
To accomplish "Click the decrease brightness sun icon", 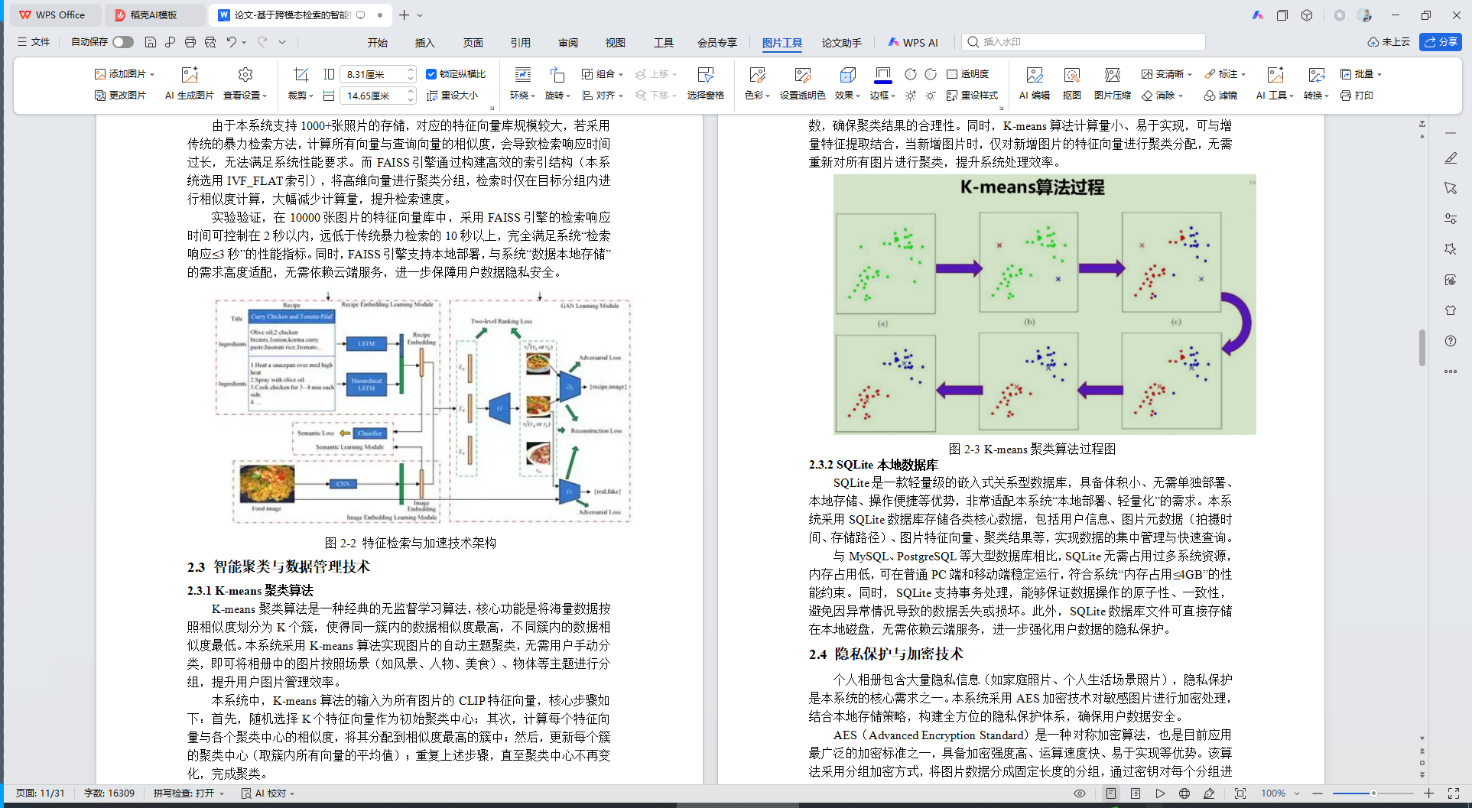I will click(931, 96).
